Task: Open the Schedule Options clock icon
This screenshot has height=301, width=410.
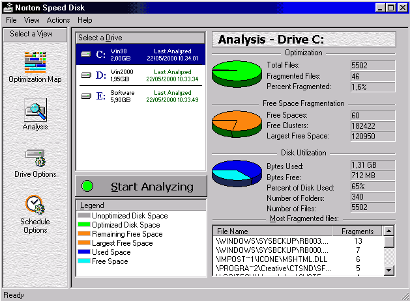Action: pos(35,205)
